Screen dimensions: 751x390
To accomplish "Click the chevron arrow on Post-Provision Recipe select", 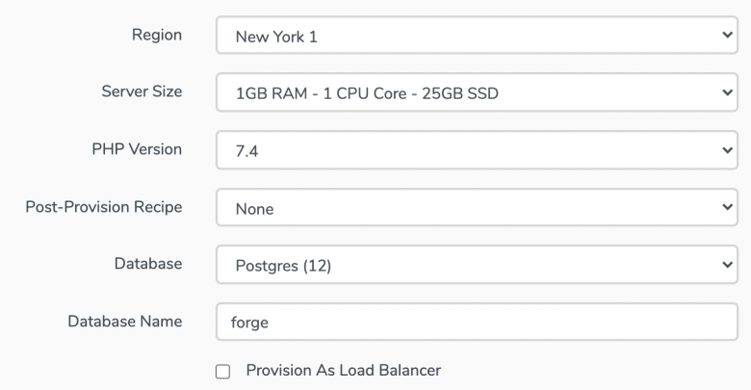I will [727, 207].
